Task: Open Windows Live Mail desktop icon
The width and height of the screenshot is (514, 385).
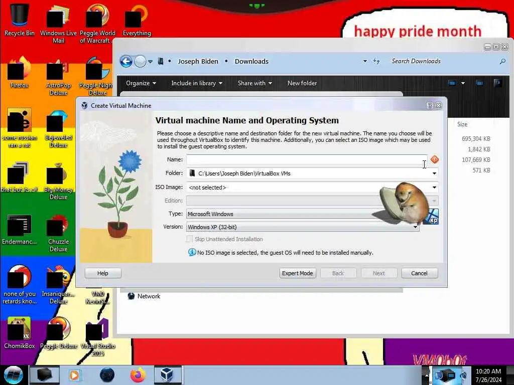Action: coord(58,24)
